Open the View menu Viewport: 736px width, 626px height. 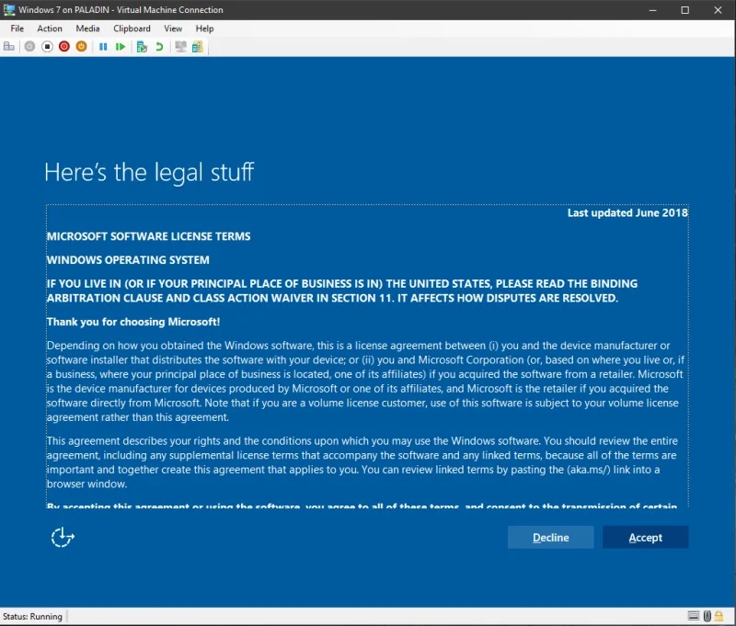point(173,28)
